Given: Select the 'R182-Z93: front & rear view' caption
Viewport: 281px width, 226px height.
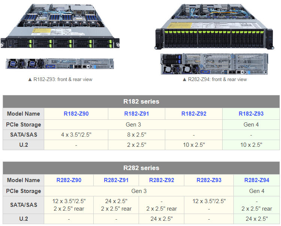Looking at the screenshot, I should [x=60, y=79].
